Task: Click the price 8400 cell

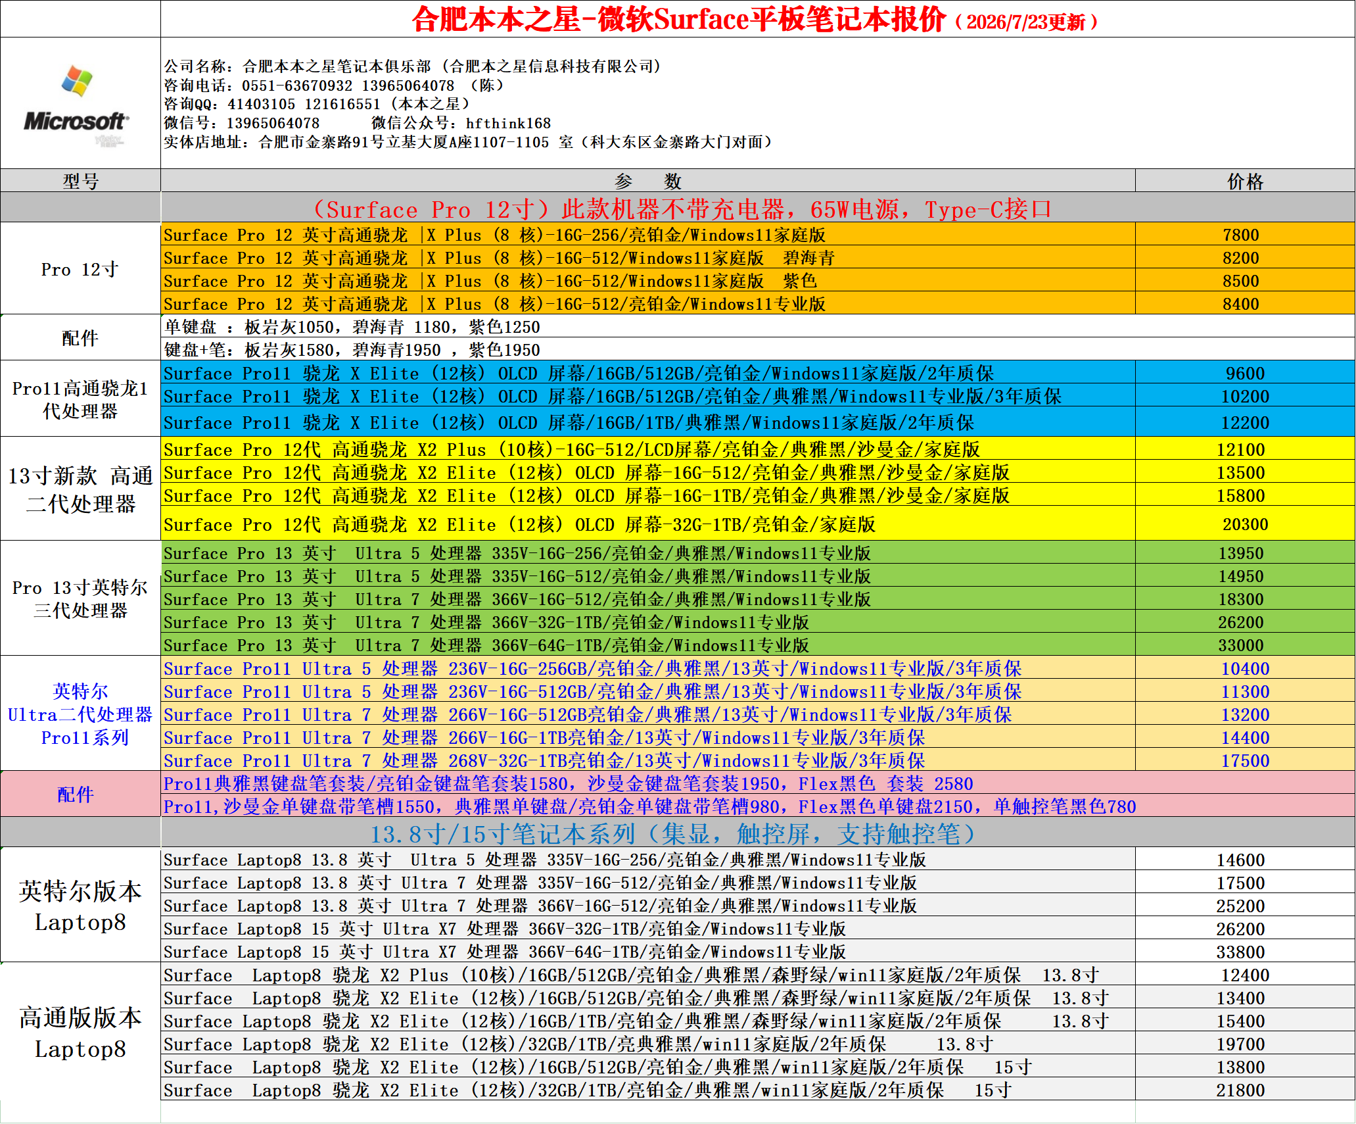Action: click(x=1245, y=304)
